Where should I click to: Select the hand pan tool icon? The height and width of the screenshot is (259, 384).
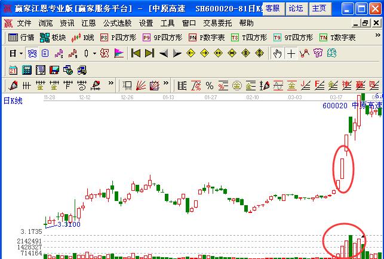click(x=277, y=53)
